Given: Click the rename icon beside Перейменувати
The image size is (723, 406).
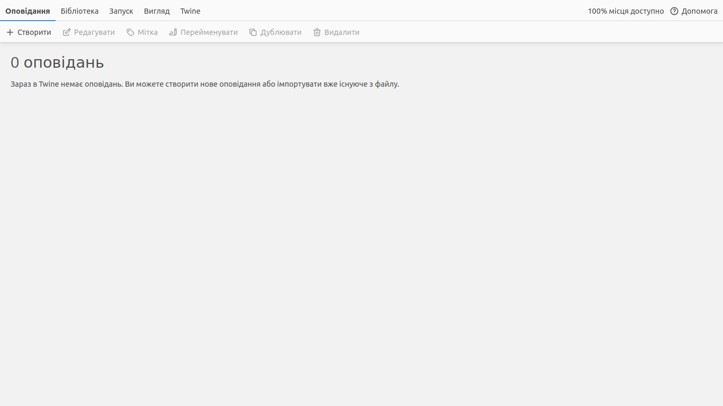Looking at the screenshot, I should 173,32.
